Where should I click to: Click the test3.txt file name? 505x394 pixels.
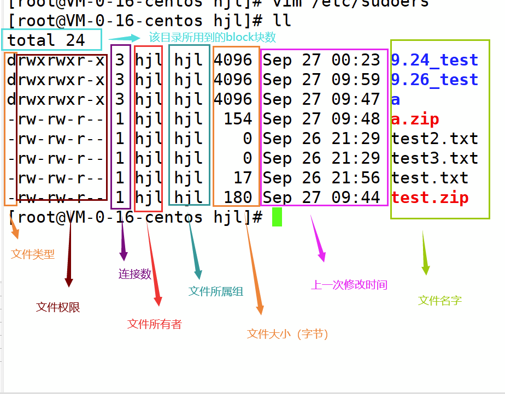434,158
